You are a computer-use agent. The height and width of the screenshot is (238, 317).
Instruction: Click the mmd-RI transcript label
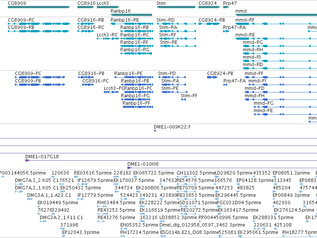point(252,57)
